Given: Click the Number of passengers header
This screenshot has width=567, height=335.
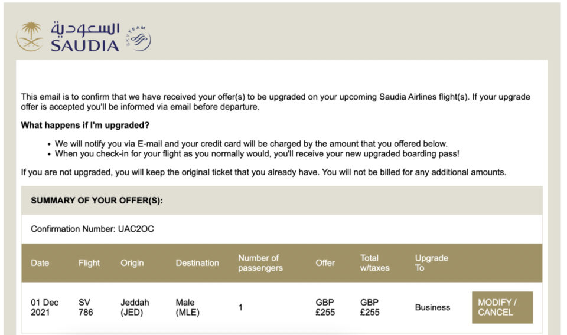Looking at the screenshot, I should pos(260,263).
